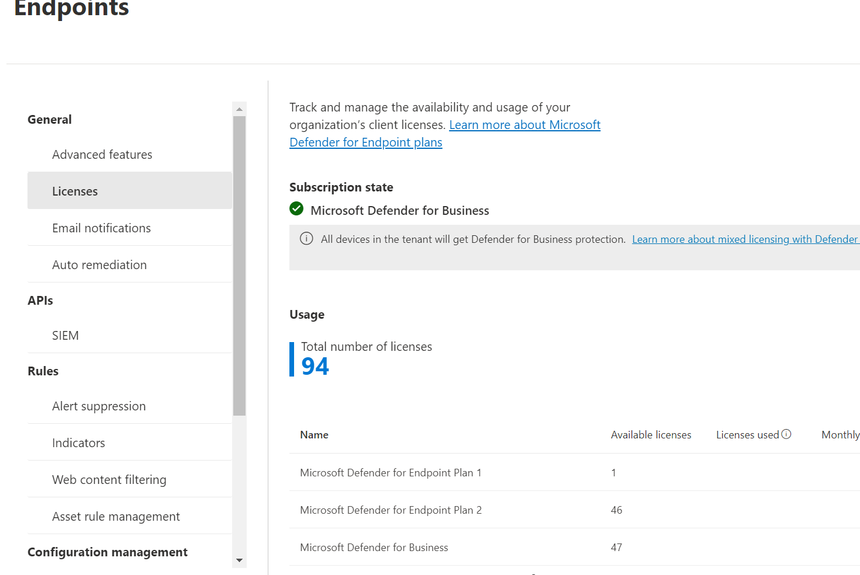Select Auto remediation from the sidebar
Image resolution: width=860 pixels, height=575 pixels.
click(99, 264)
